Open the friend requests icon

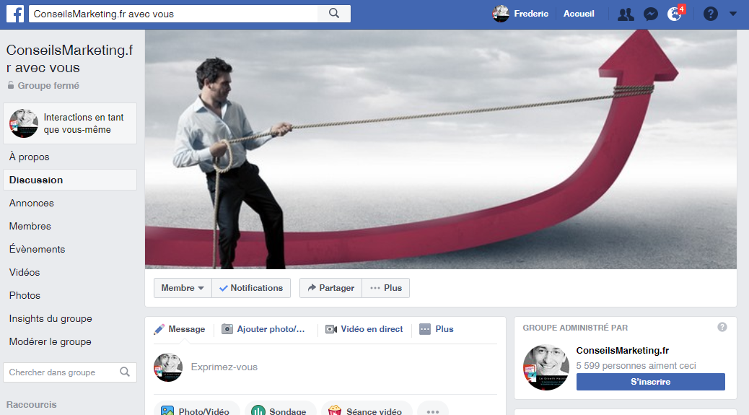coord(626,14)
